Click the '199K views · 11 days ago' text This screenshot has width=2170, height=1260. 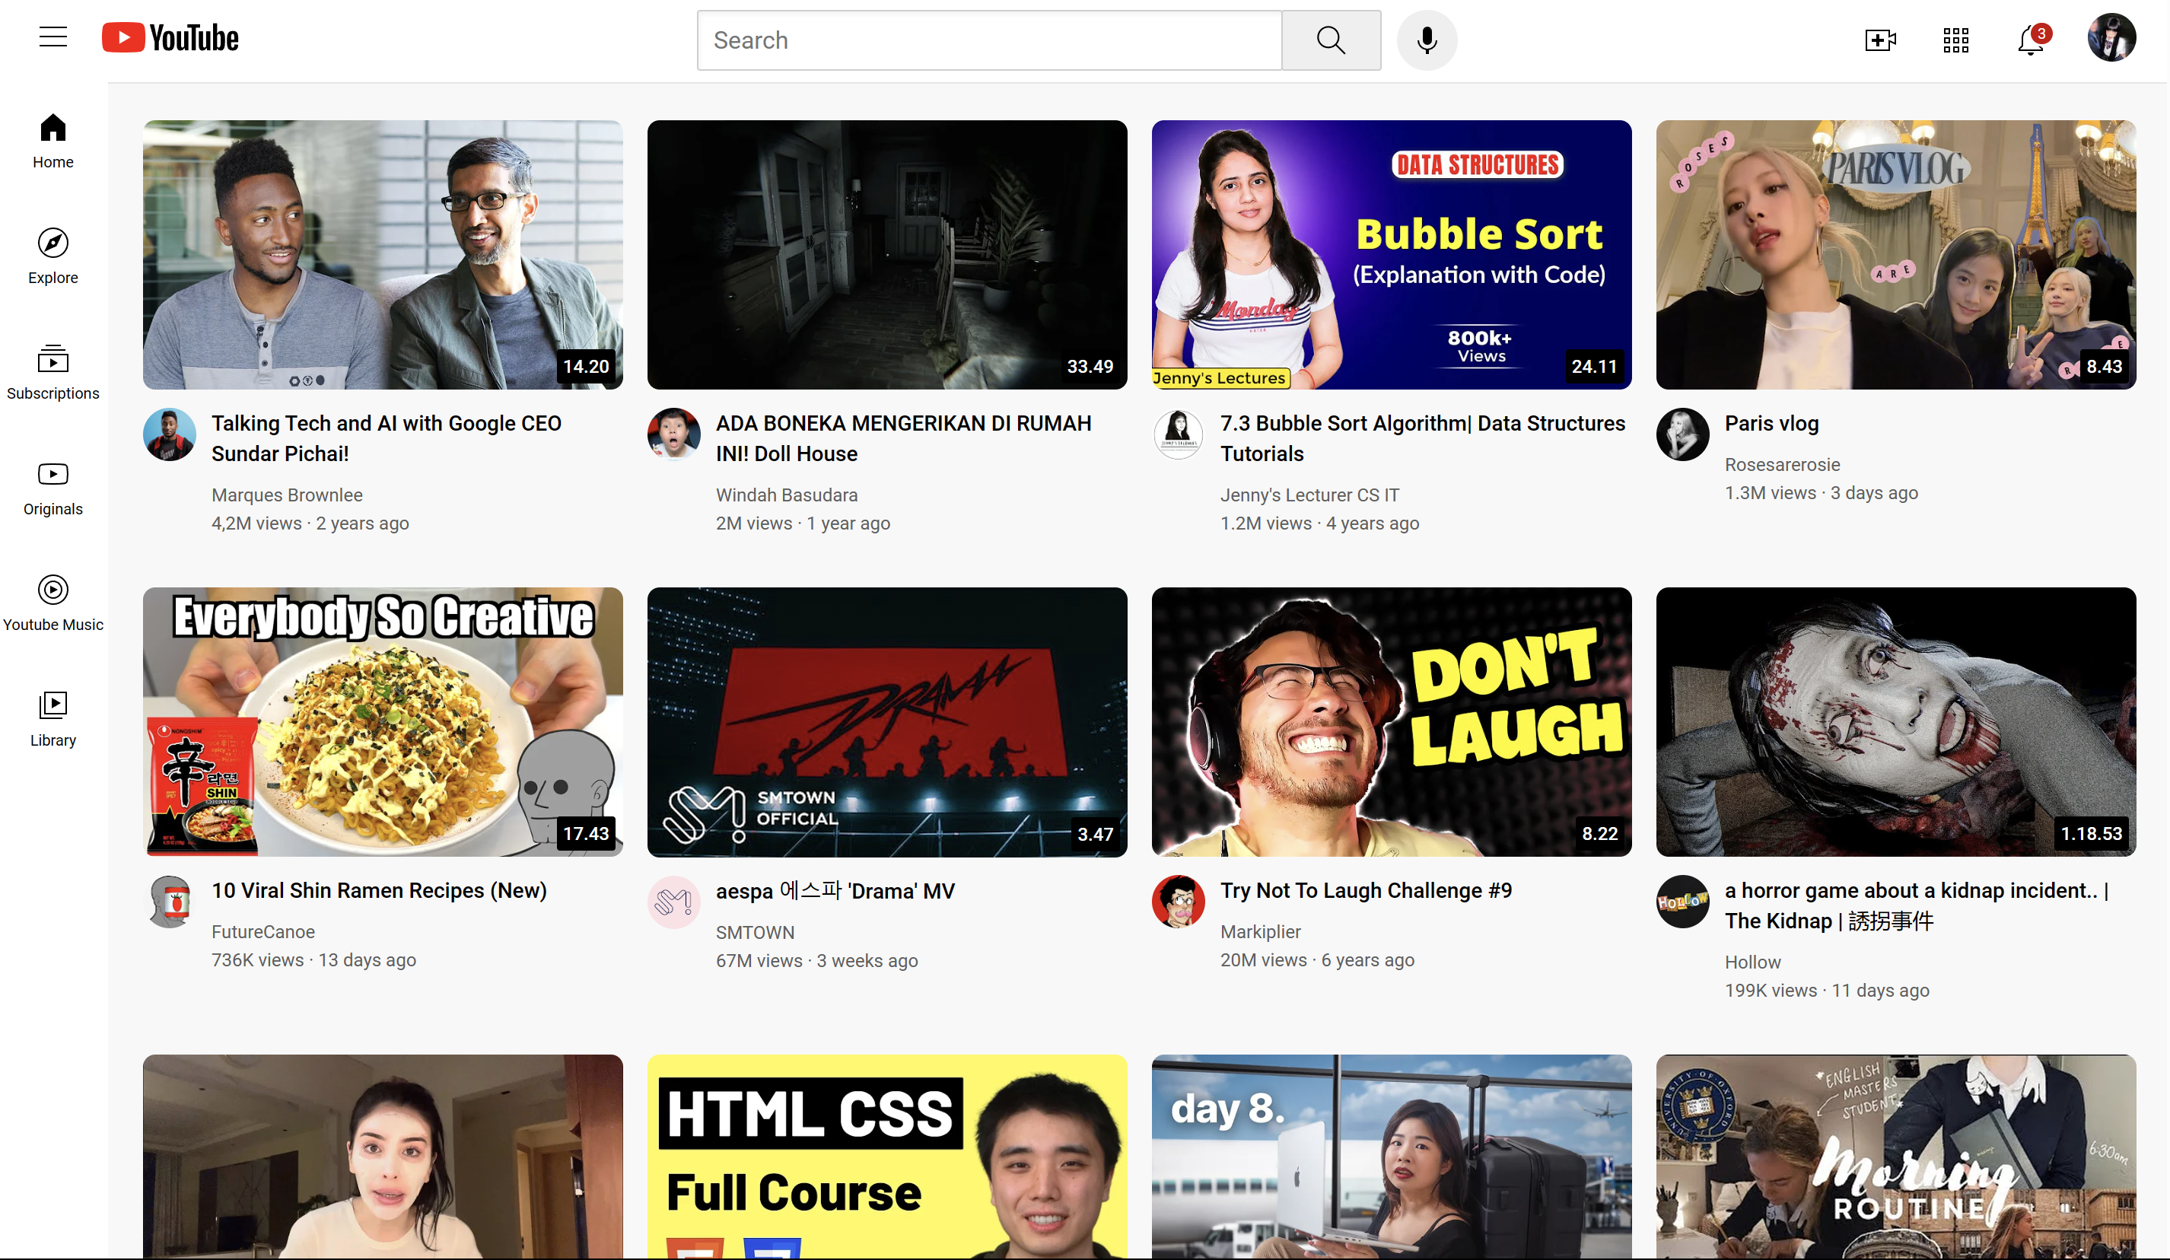[1826, 991]
